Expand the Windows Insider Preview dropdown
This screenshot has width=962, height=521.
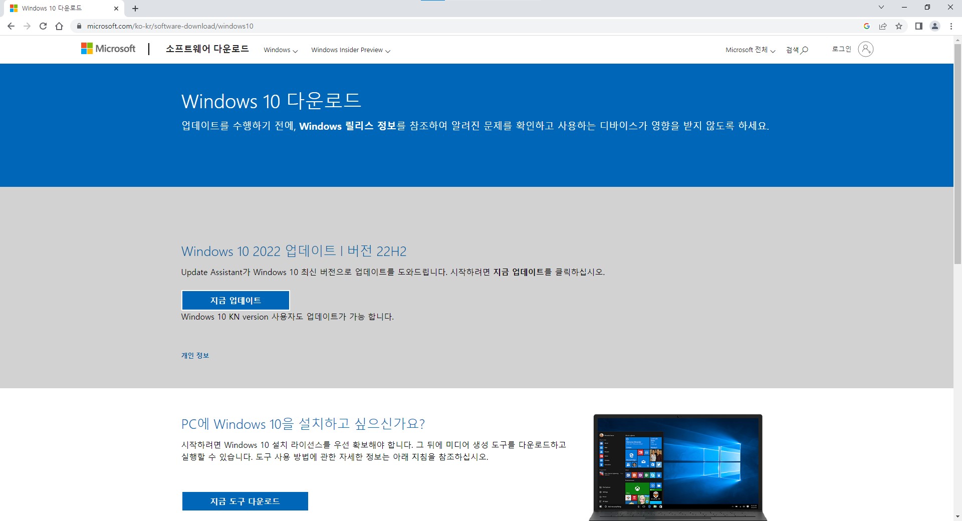click(351, 50)
